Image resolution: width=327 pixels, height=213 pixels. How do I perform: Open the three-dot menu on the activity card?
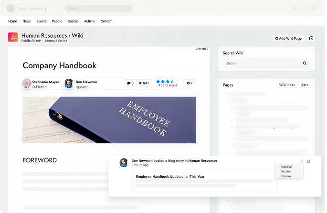[302, 161]
